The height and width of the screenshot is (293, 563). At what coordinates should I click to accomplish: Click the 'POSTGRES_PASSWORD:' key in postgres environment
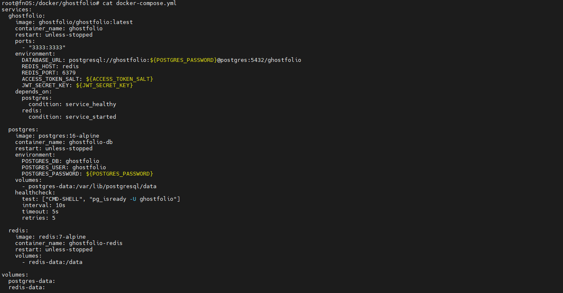[52, 174]
